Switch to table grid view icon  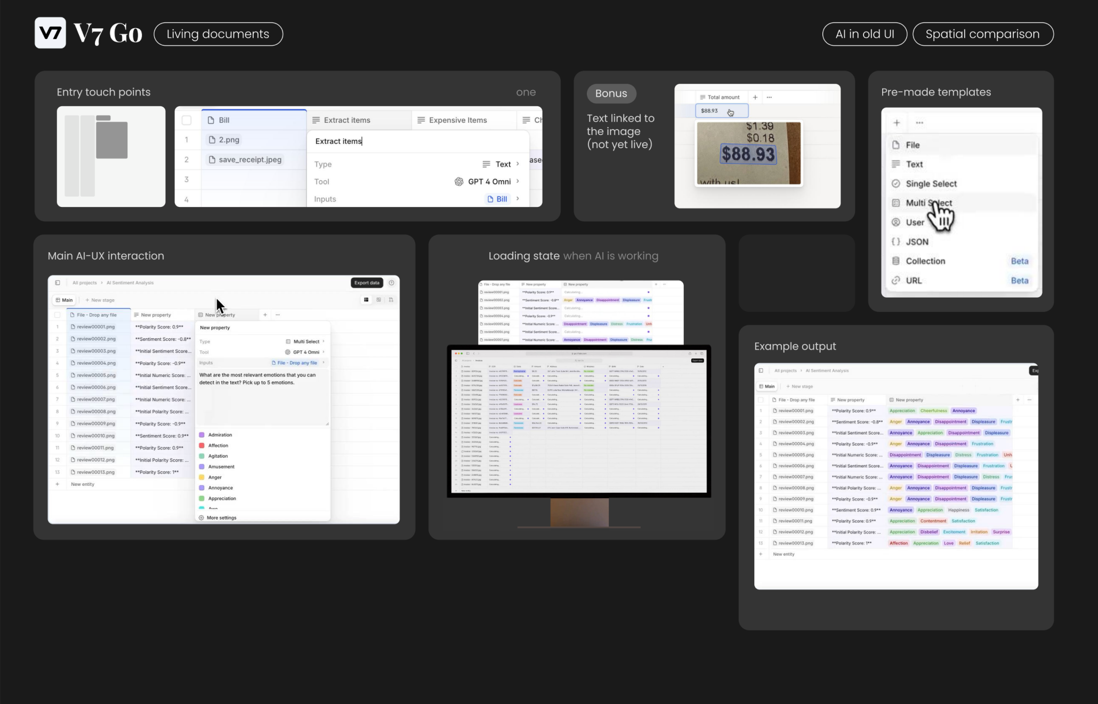(366, 300)
